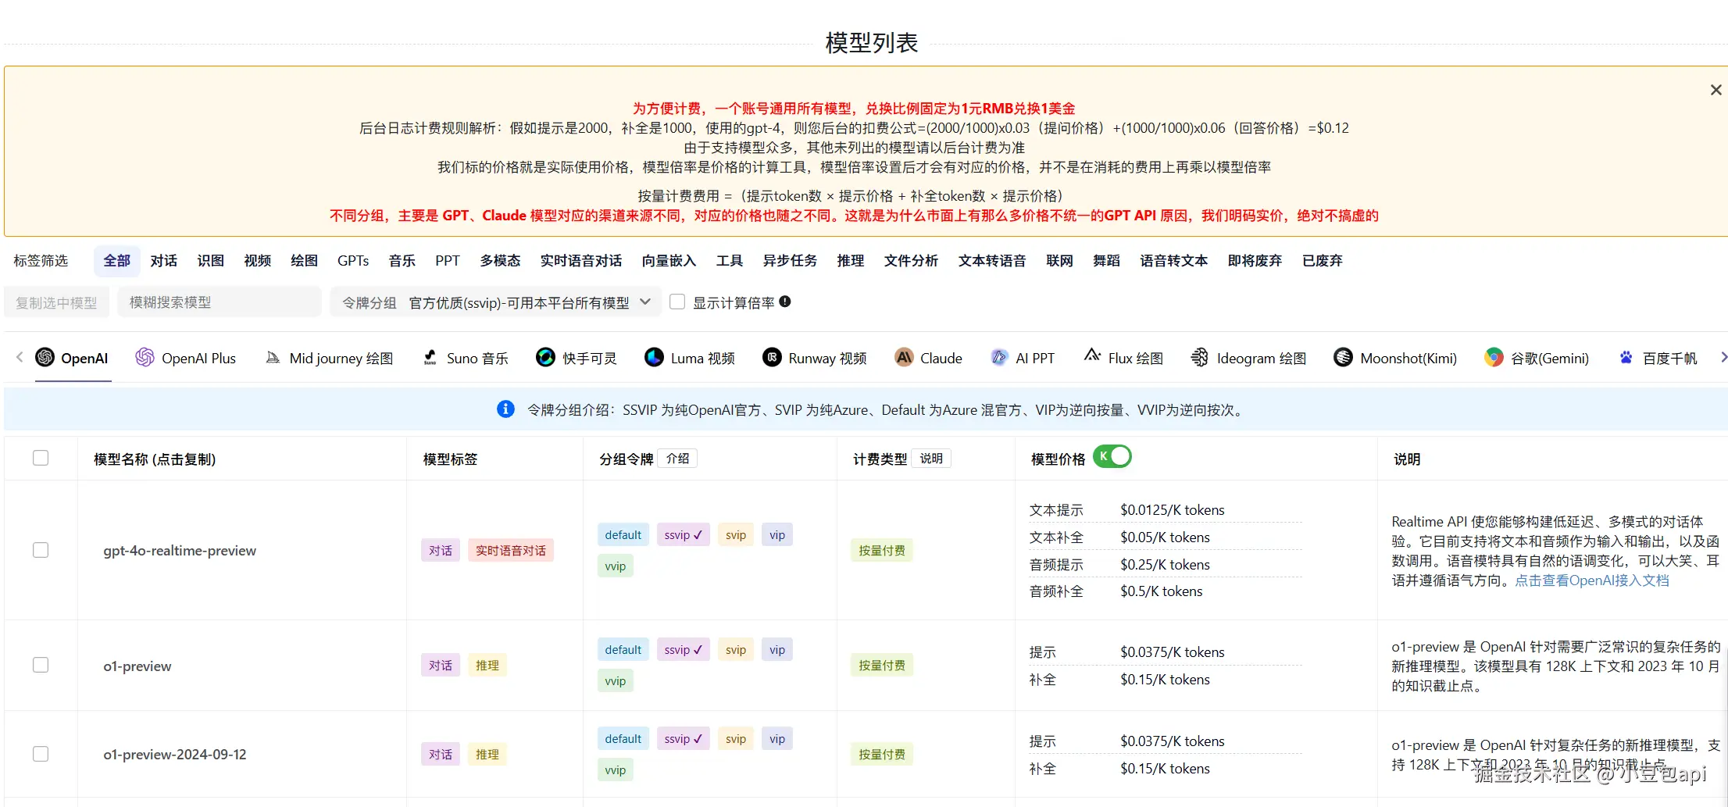
Task: Filter by the 文件分析 tag
Action: [911, 261]
